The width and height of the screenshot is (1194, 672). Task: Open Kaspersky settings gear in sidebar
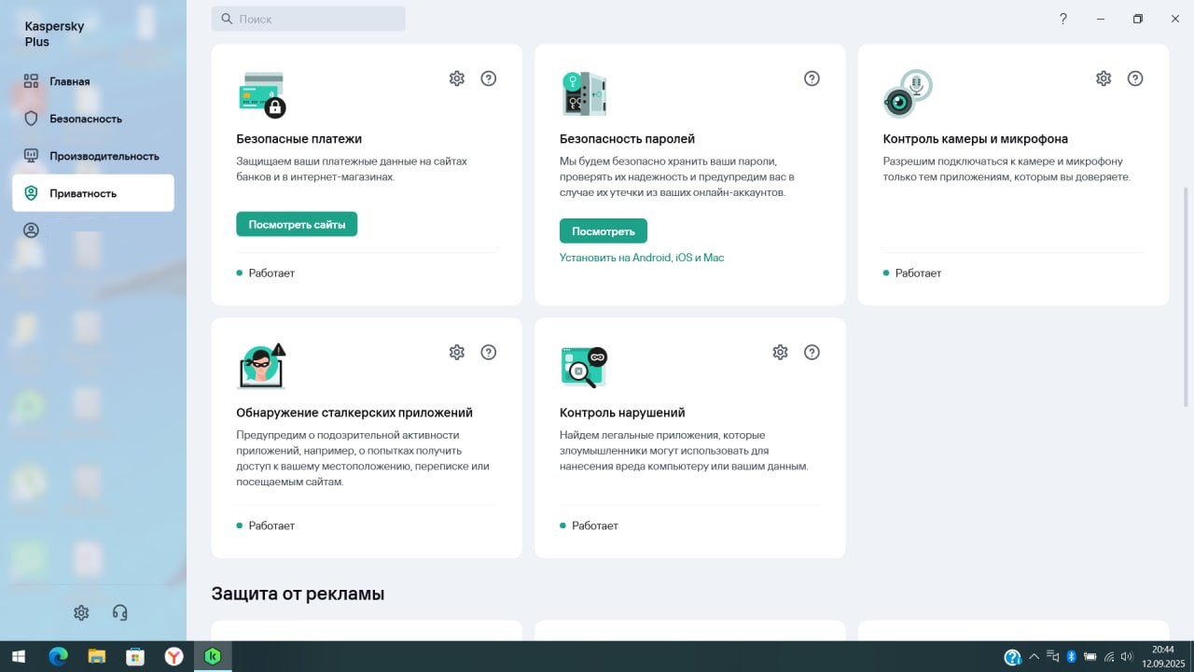point(81,612)
